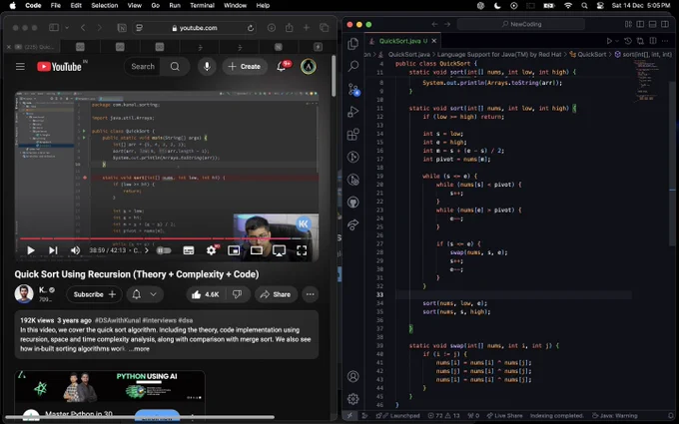The height and width of the screenshot is (424, 679).
Task: Open the Live Share view in activity bar
Action: [352, 225]
